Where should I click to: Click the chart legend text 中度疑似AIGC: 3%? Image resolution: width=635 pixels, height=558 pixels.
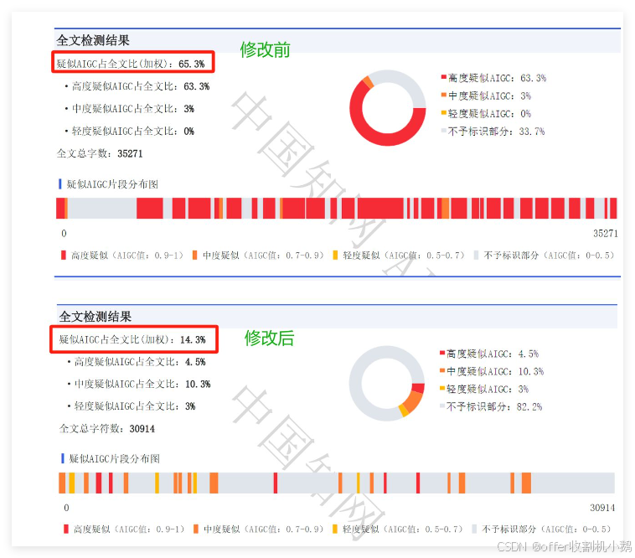(489, 96)
